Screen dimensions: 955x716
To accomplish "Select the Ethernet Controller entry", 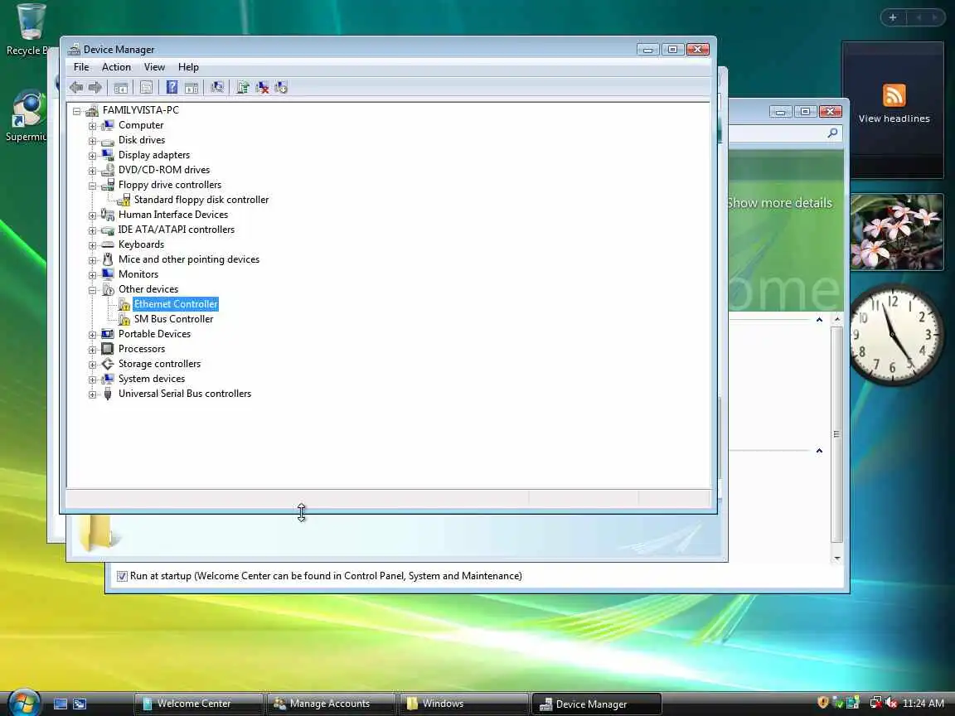I will click(176, 304).
